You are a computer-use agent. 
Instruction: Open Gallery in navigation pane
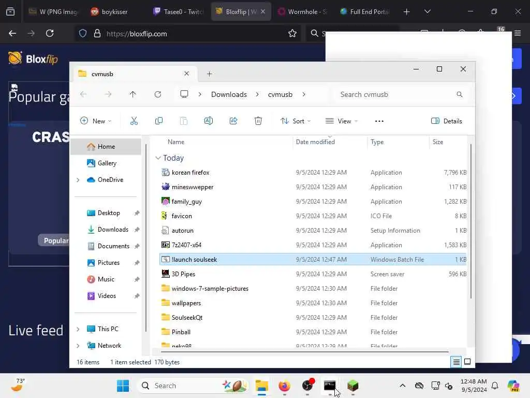(106, 163)
